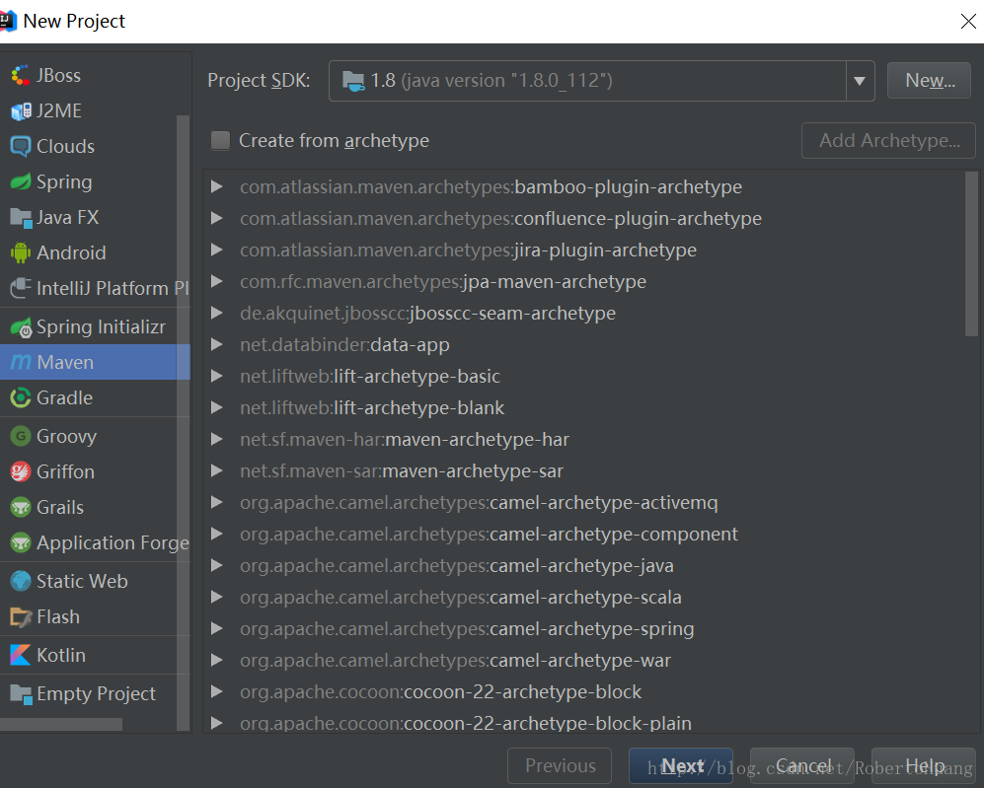Expand the bamboo-plugin-archetype entry
The width and height of the screenshot is (984, 788).
217,187
